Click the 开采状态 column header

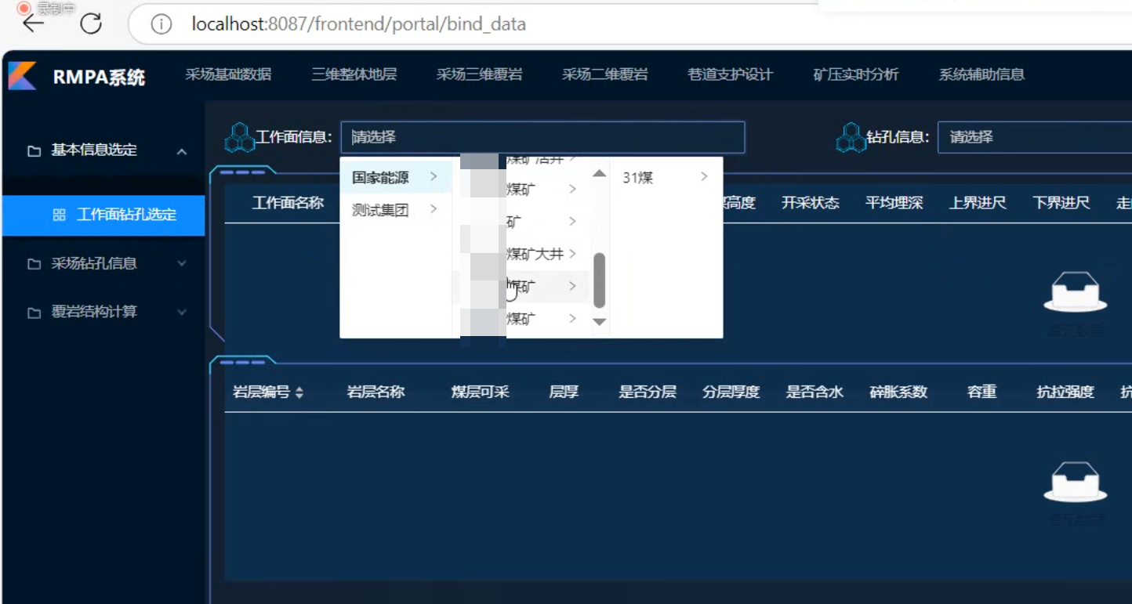click(811, 204)
